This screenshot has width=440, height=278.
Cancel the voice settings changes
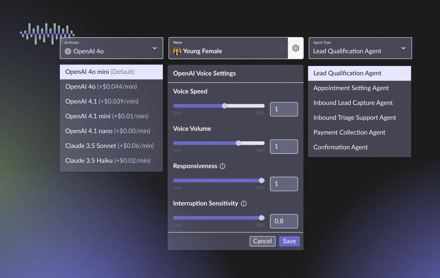coord(263,241)
